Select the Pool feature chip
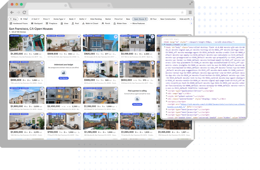Image resolution: width=260 pixels, height=170 pixels. click(x=75, y=23)
